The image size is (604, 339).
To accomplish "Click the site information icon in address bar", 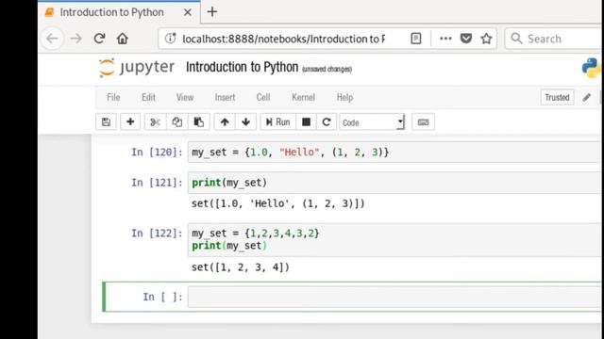I will click(x=170, y=39).
